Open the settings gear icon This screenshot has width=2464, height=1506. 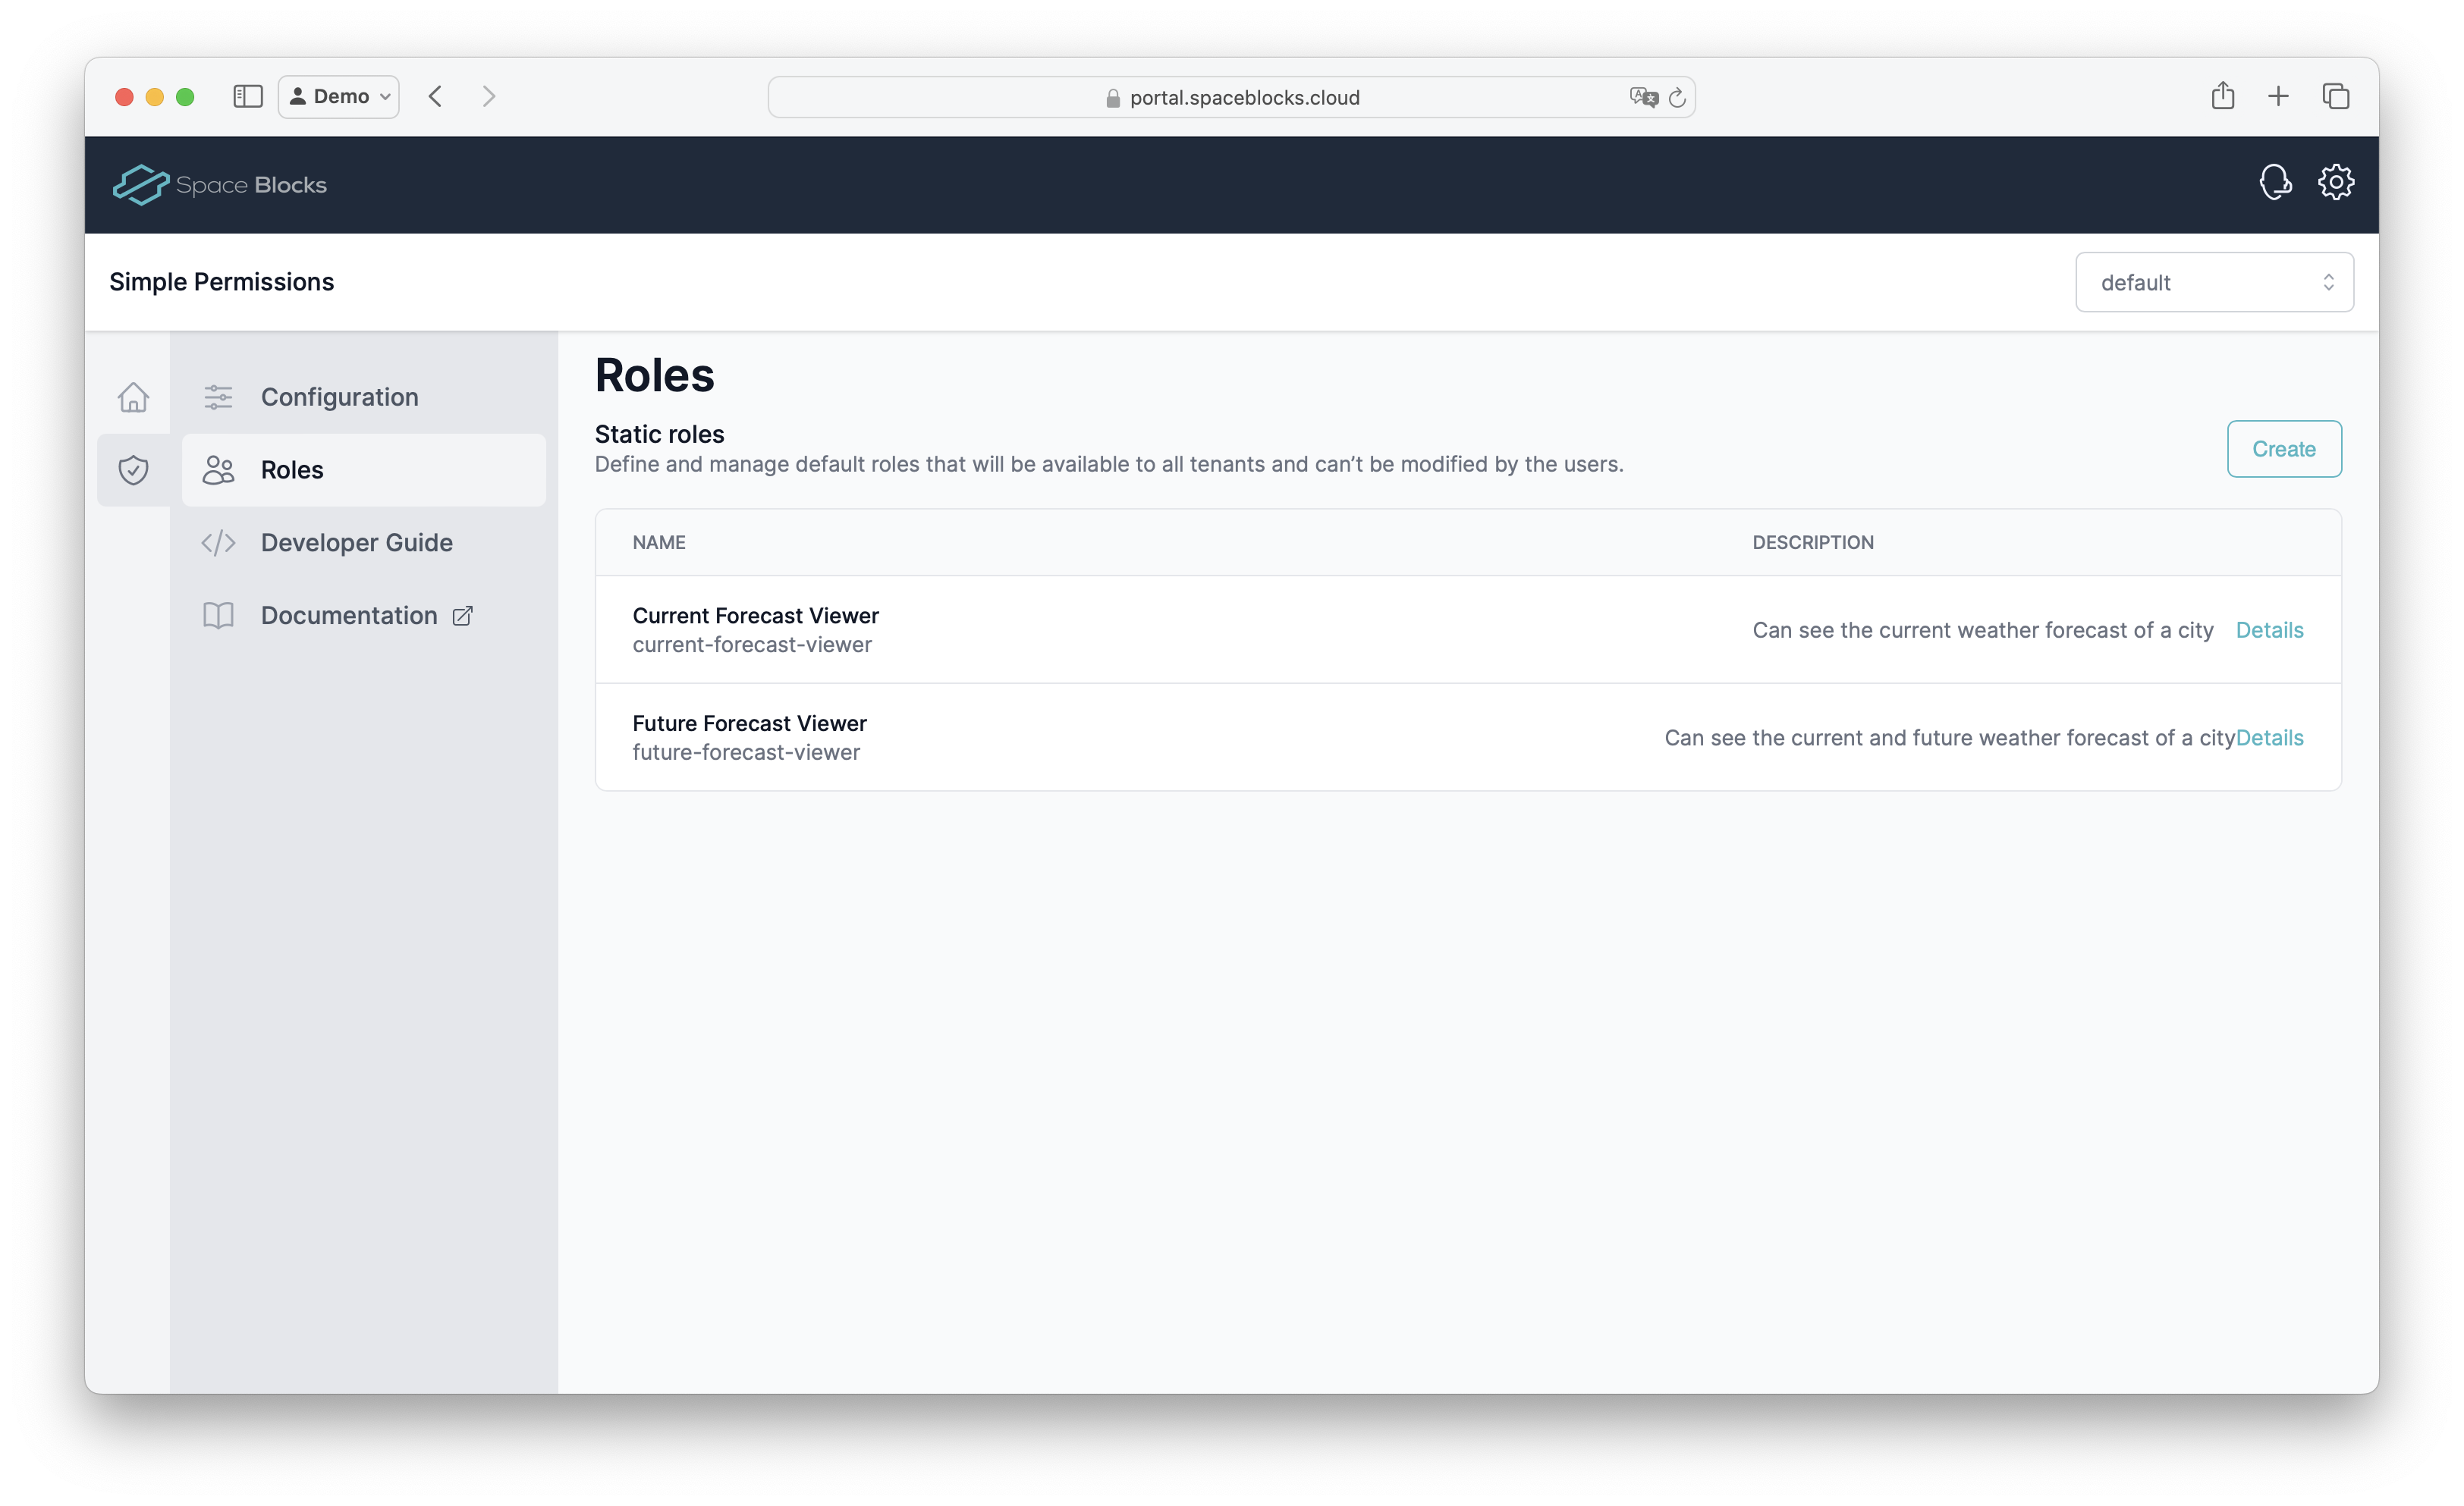pos(2336,183)
